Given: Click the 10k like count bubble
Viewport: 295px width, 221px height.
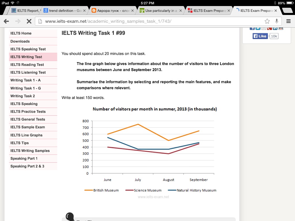Looking at the screenshot, I should click(x=274, y=36).
